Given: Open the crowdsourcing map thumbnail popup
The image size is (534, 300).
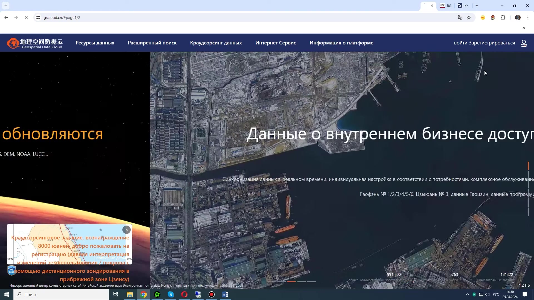Looking at the screenshot, I should 69,244.
